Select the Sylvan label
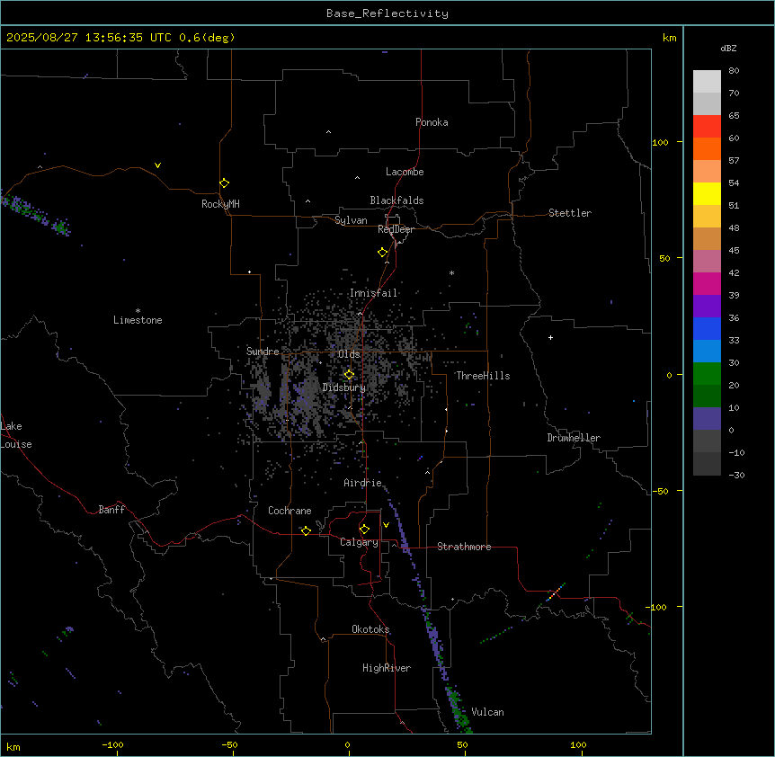 coord(351,220)
